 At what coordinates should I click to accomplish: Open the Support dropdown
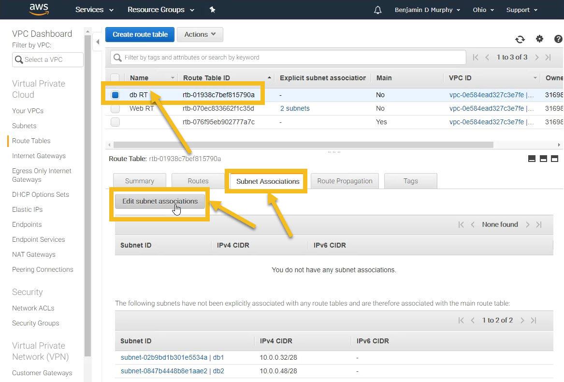pyautogui.click(x=521, y=10)
